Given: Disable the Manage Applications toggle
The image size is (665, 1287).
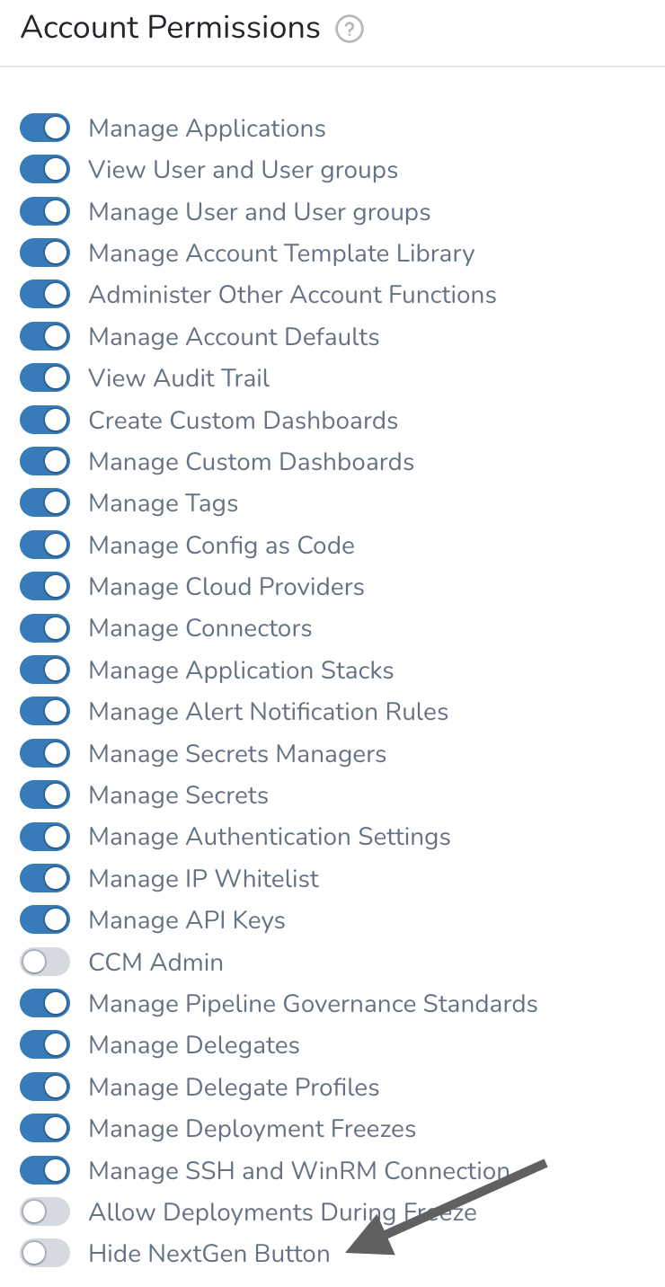Looking at the screenshot, I should click(x=45, y=128).
